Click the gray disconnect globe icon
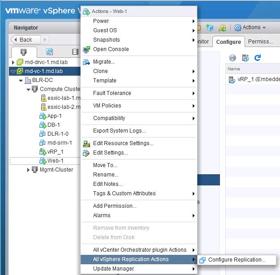The image size is (280, 275). click(233, 58)
